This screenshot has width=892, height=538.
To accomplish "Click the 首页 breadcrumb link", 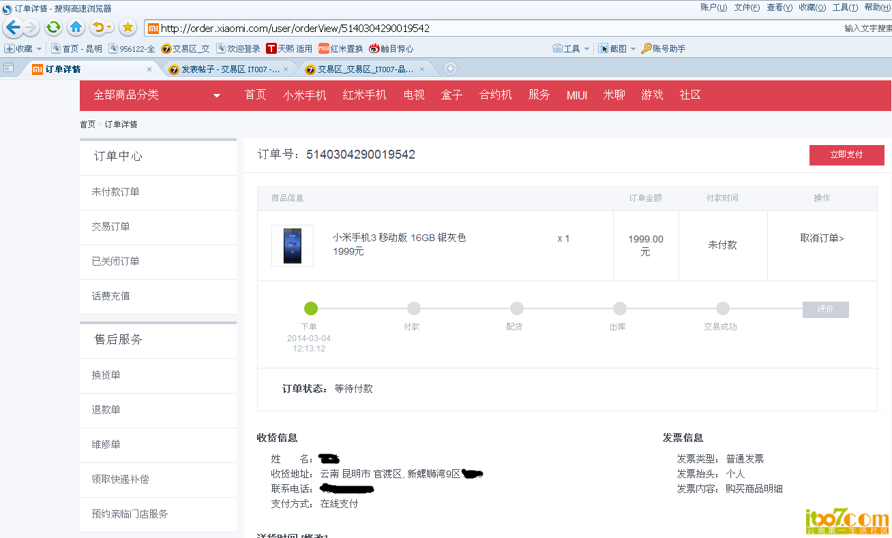I will (87, 125).
